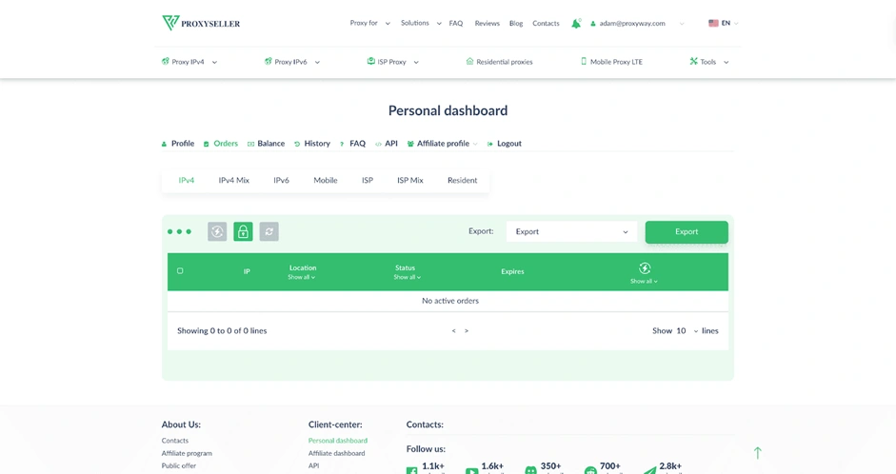Screen dimensions: 896x474
Task: Toggle the select-all checkbox in table header
Action: tap(180, 271)
